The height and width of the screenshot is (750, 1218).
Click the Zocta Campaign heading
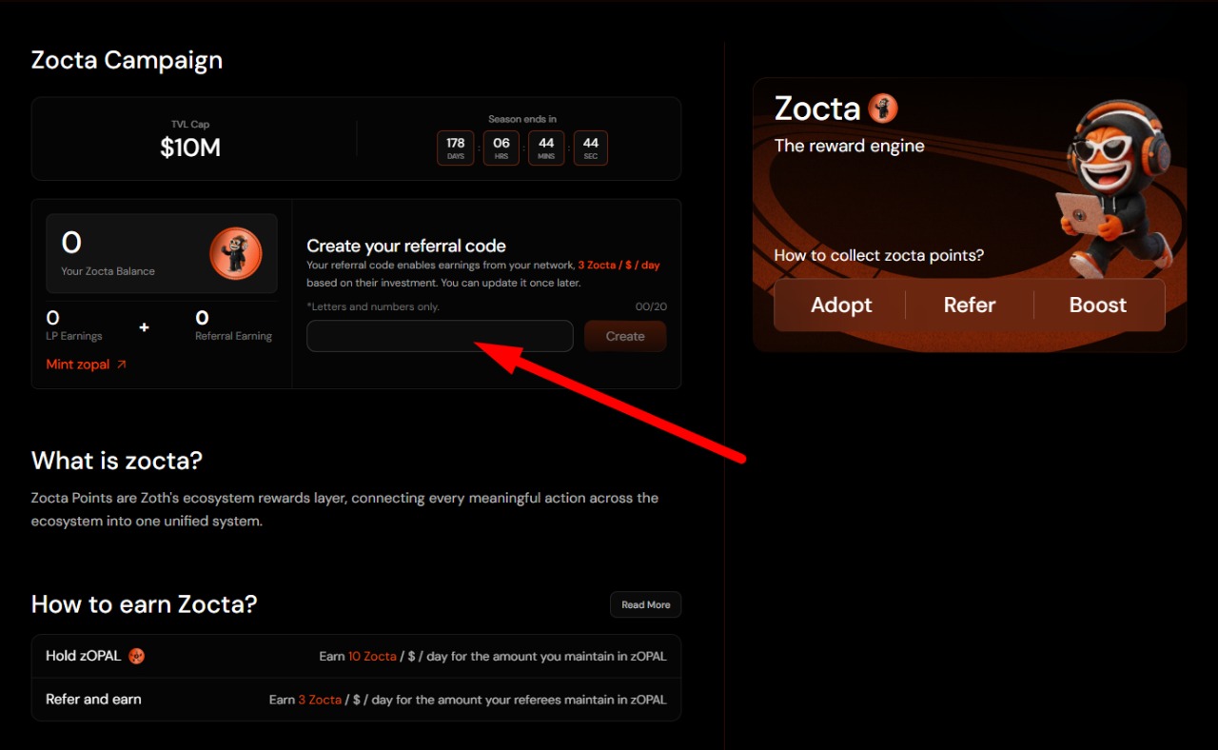[x=127, y=60]
